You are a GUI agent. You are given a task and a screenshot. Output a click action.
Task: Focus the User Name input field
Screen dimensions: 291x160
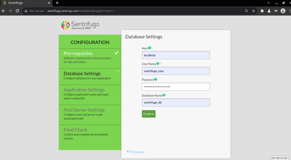(176, 71)
